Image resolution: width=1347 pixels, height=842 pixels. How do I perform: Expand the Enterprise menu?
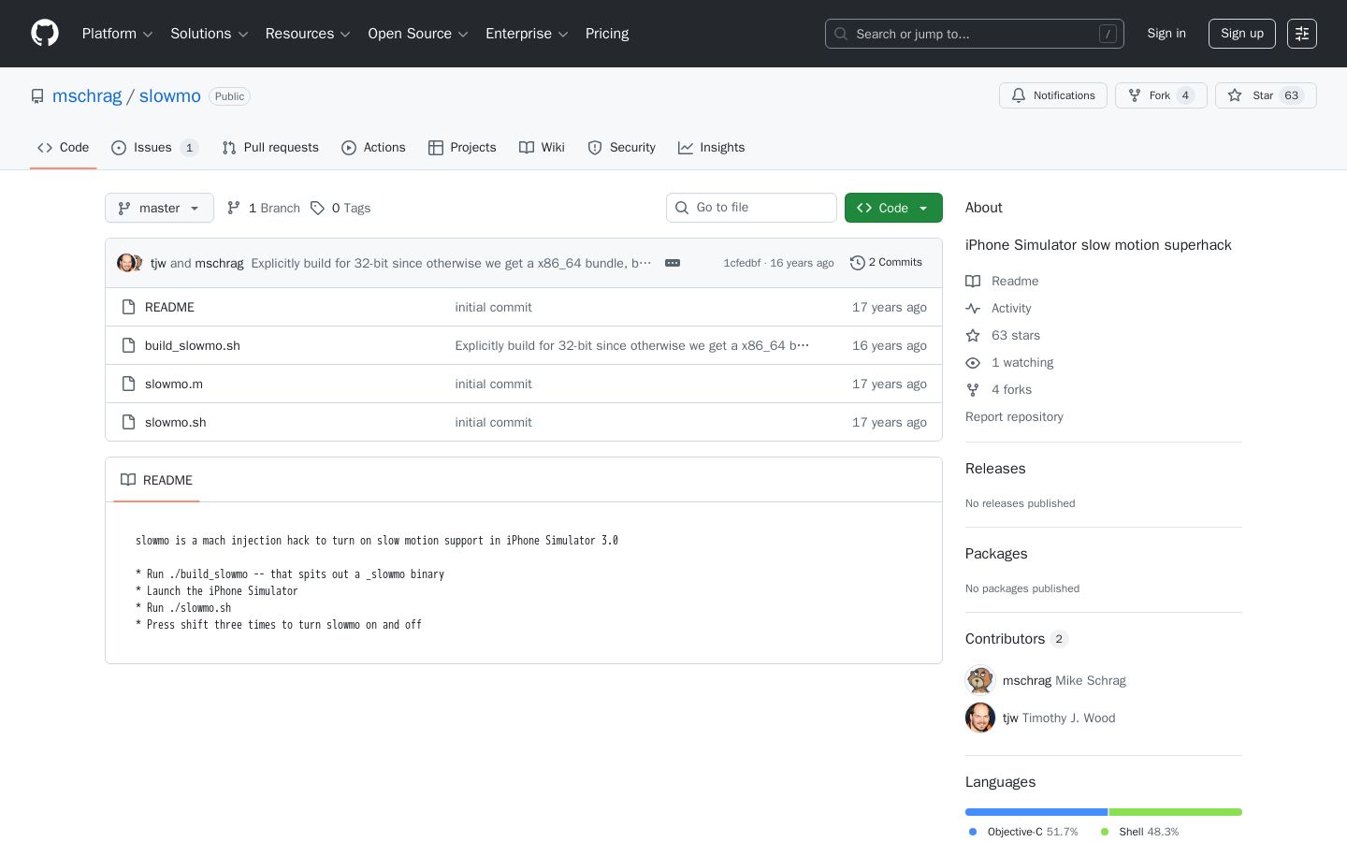pos(527,34)
